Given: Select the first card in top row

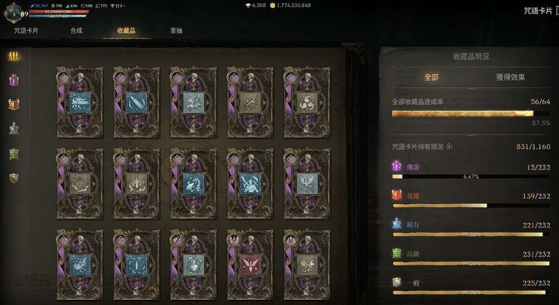Looking at the screenshot, I should (x=80, y=102).
